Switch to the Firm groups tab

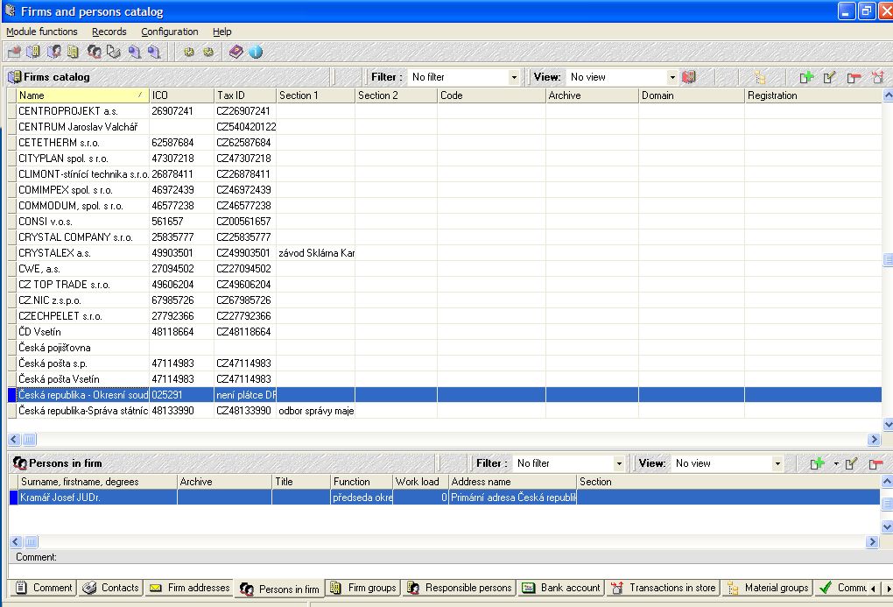pos(363,588)
